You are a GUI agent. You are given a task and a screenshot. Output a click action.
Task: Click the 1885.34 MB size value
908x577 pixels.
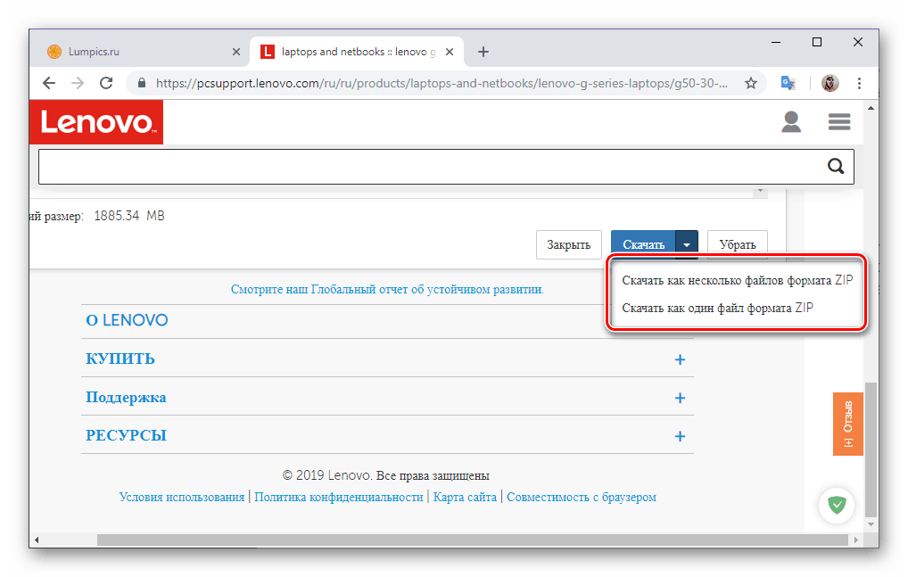tap(129, 216)
